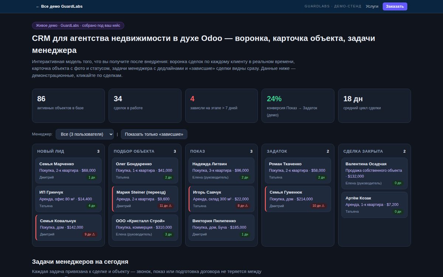443x277 pixels.
Task: Select the Надежда Литвин deal card
Action: pyautogui.click(x=221, y=170)
